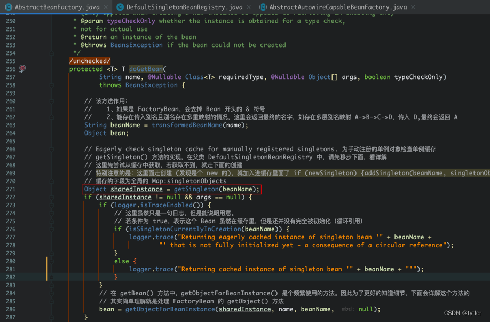Click the else keyword on line 280
The width and height of the screenshot is (490, 322).
[122, 261]
